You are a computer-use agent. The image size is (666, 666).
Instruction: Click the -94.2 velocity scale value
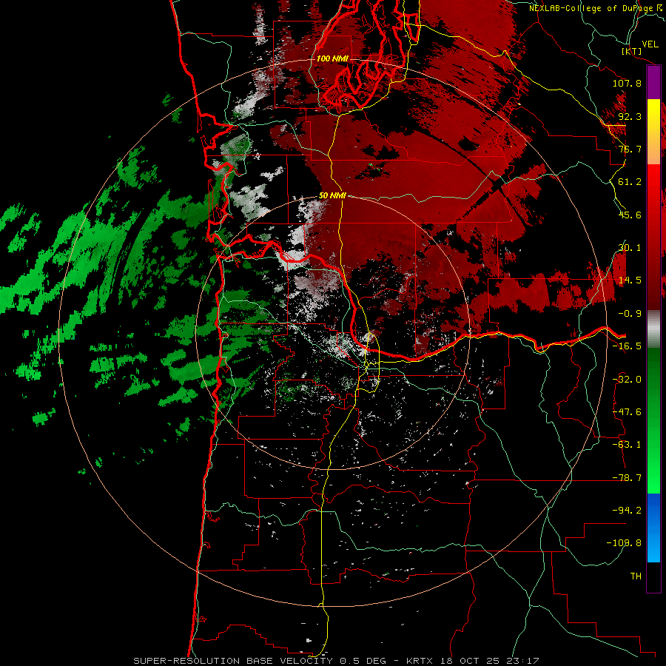[627, 510]
